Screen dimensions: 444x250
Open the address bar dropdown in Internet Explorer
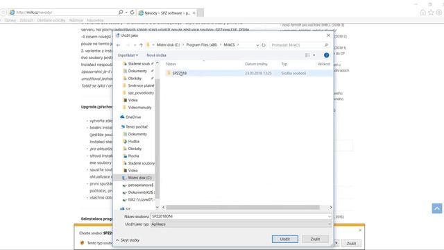coord(126,12)
